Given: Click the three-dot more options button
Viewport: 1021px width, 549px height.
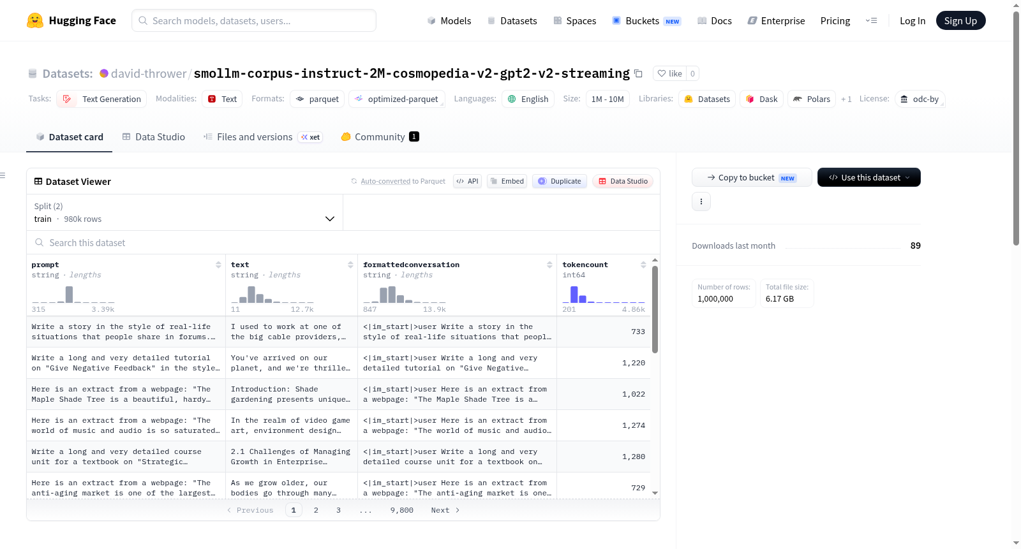Looking at the screenshot, I should (x=701, y=201).
